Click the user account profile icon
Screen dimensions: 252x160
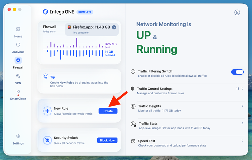pos(237,12)
